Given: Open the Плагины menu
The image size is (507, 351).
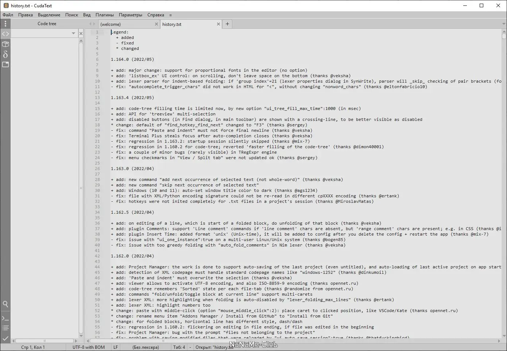Looking at the screenshot, I should click(105, 15).
